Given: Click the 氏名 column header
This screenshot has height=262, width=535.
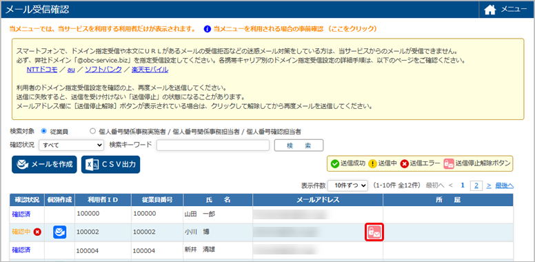Looking at the screenshot, I should [x=218, y=200].
